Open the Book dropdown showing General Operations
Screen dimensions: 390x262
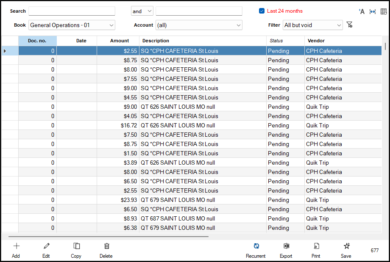(x=72, y=25)
